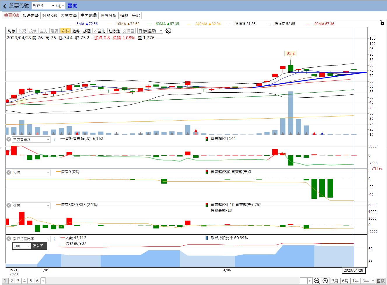Screen dimensions: 387x285
Task: Zoom in the chart timeline
Action: point(325,281)
